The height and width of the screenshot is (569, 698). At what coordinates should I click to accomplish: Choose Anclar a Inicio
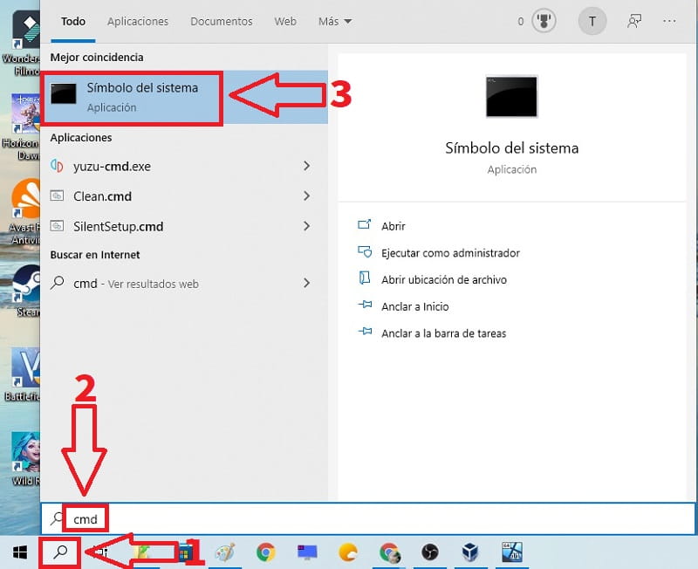(415, 306)
